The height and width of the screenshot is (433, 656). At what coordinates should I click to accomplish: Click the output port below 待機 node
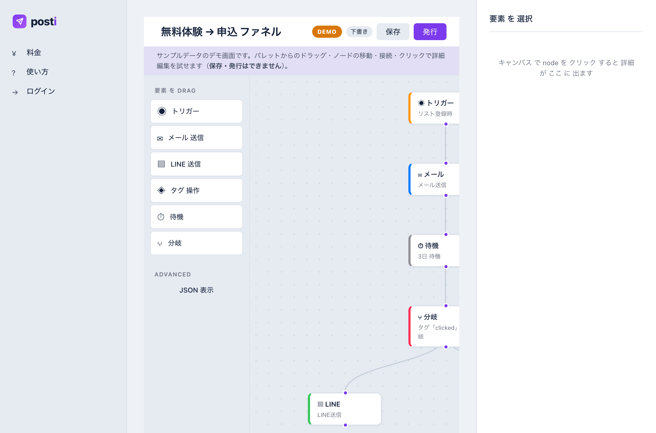(x=446, y=267)
